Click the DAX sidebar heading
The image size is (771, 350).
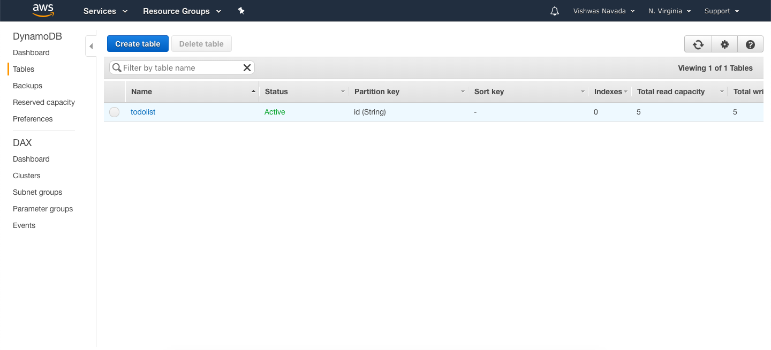coord(22,143)
